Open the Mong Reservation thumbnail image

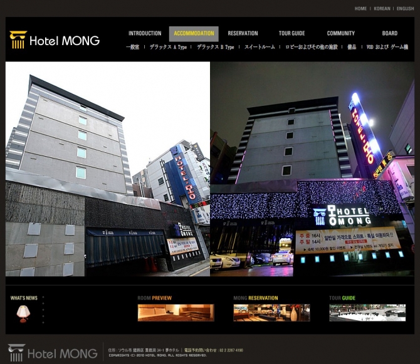tap(271, 313)
